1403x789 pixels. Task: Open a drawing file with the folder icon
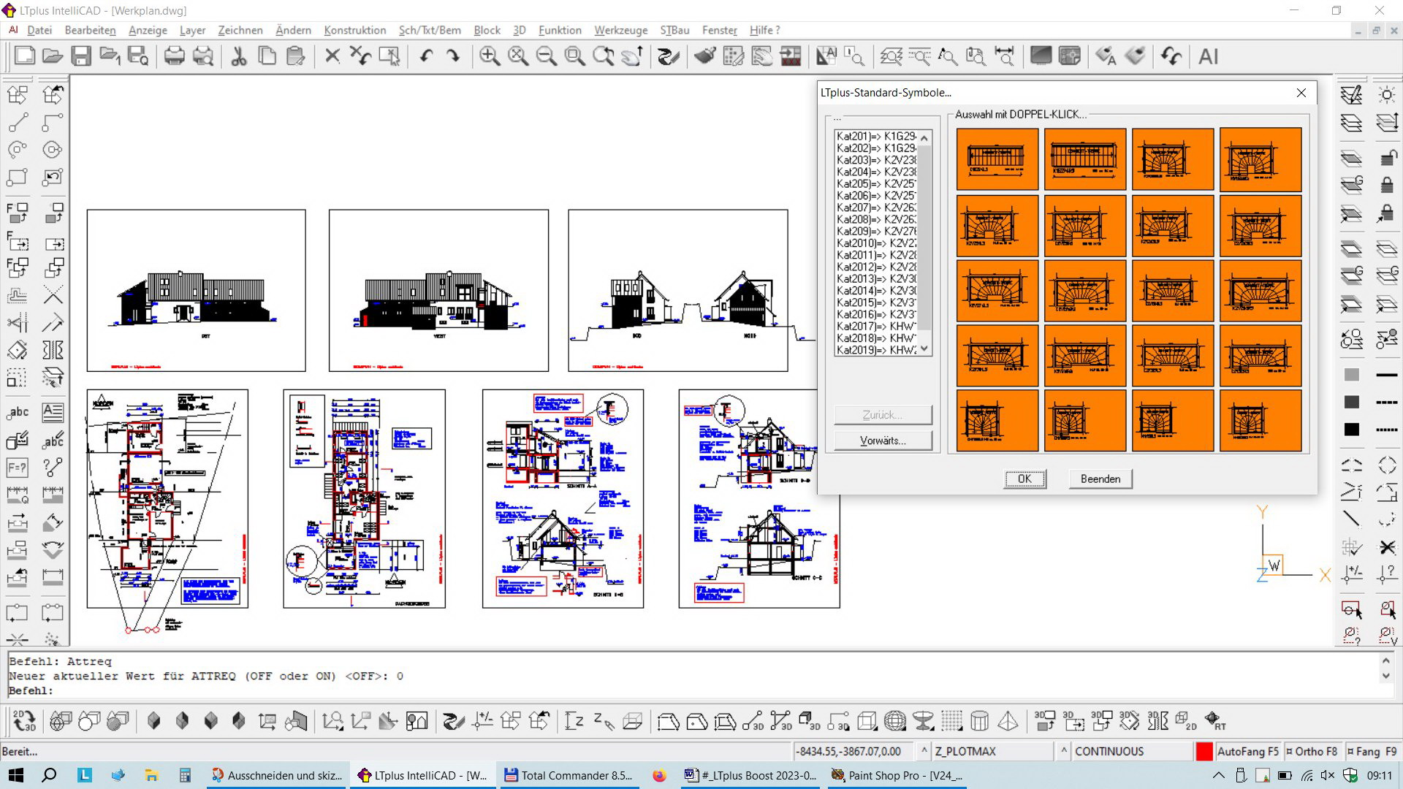52,56
